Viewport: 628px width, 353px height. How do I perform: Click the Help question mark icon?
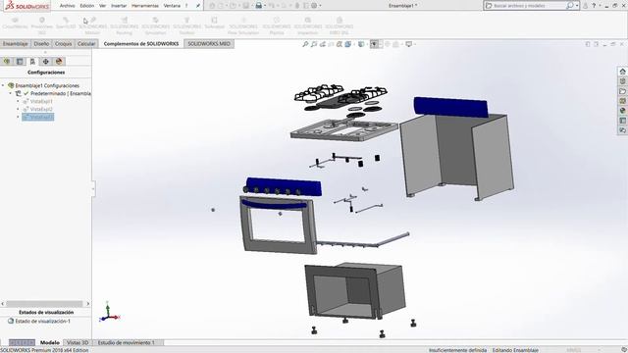tap(594, 6)
